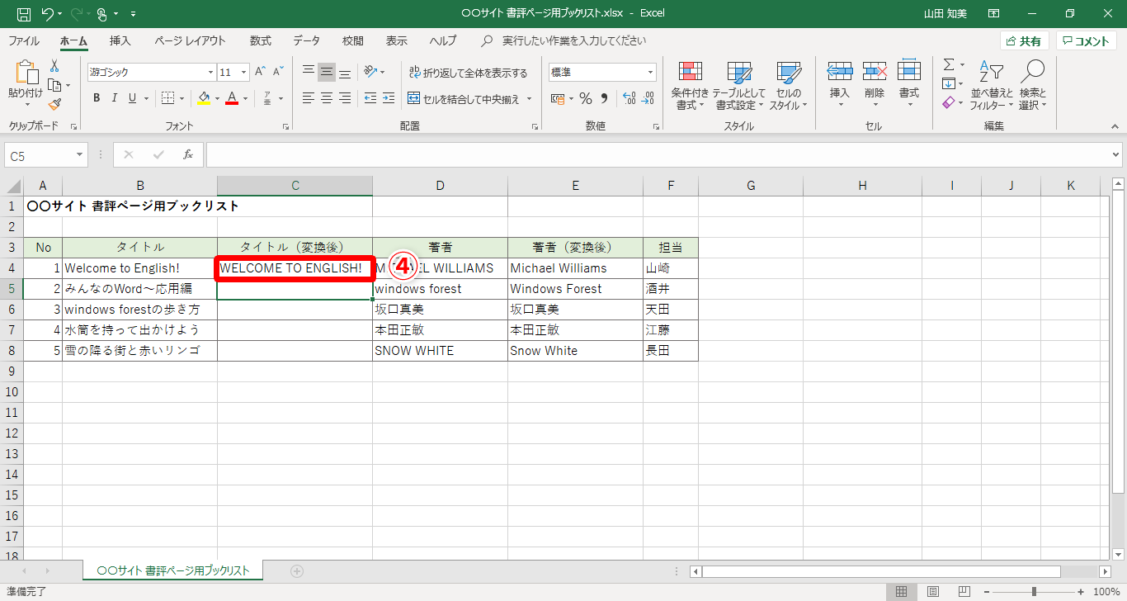Select the Format Painter brush icon
The image size is (1127, 601).
tap(54, 105)
